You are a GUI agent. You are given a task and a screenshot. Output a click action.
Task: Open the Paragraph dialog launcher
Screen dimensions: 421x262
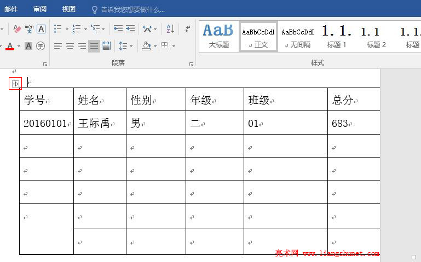(191, 64)
